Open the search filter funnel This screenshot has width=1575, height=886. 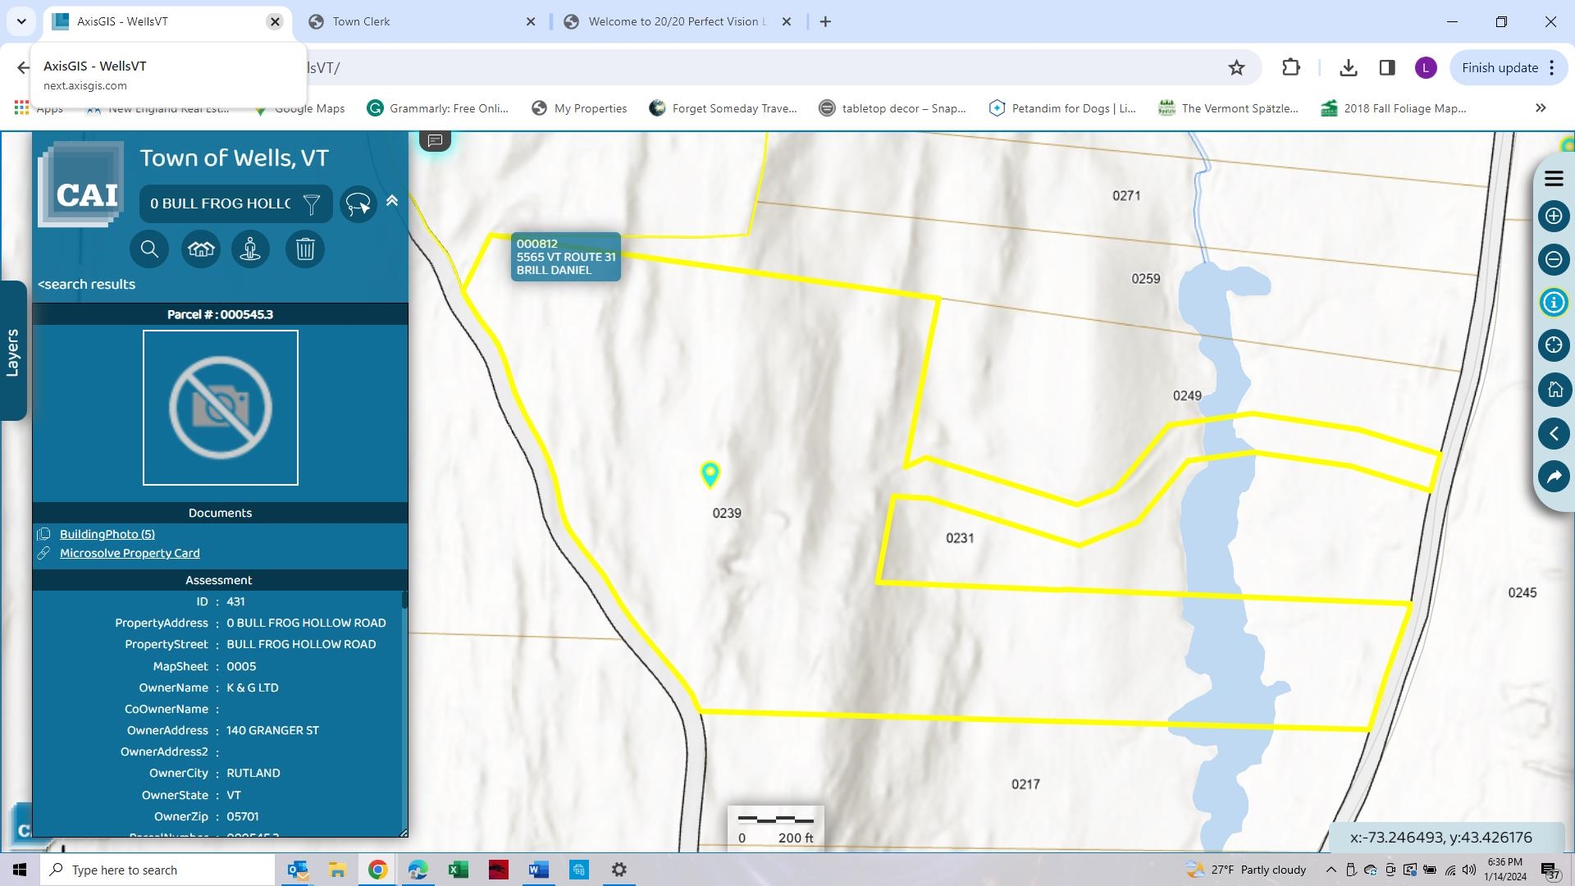pos(312,203)
